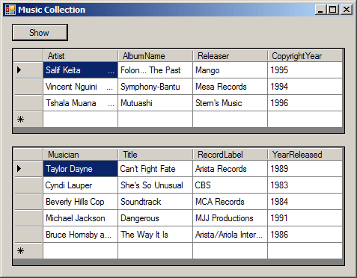Click the CopyrightYear column header

pos(305,56)
